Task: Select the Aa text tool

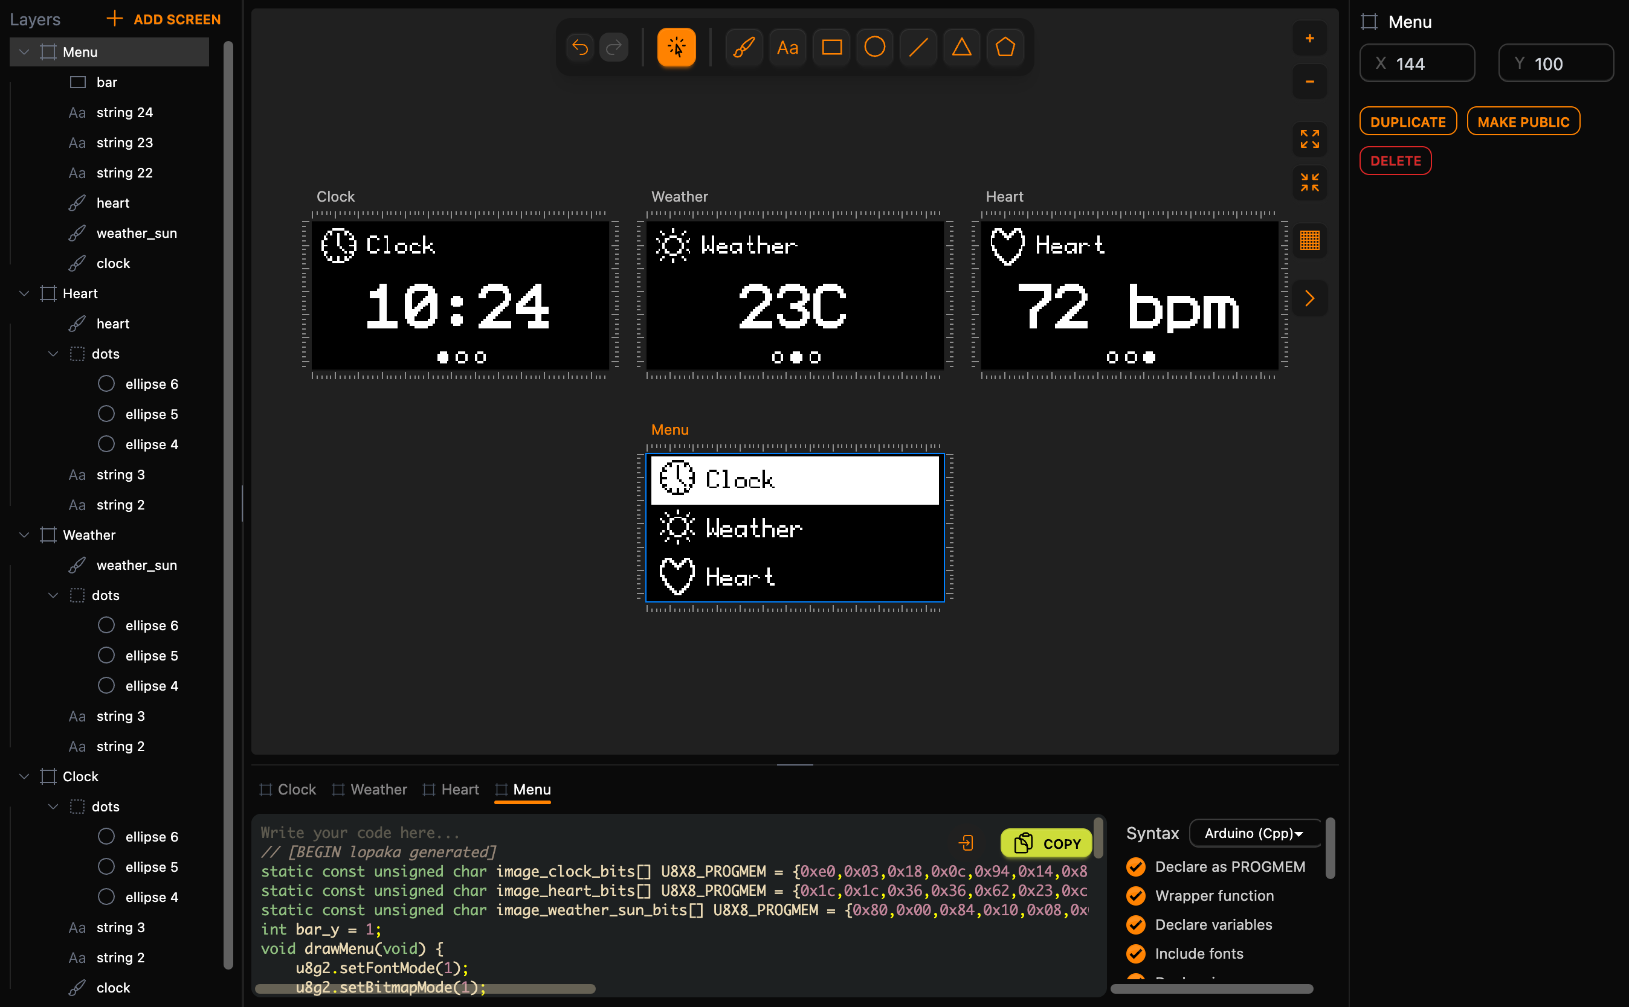Action: point(787,47)
